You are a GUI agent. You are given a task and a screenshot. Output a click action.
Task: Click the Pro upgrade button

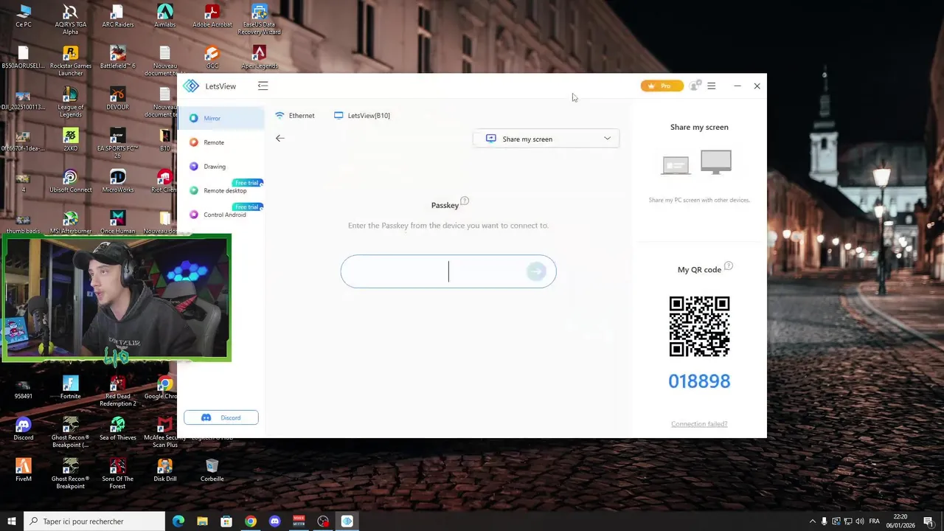tap(662, 86)
